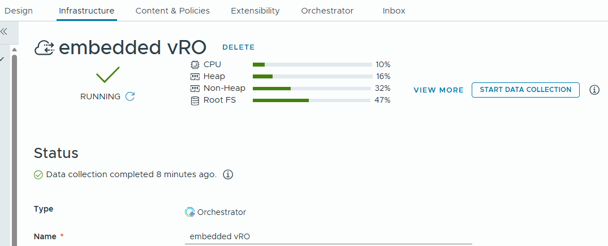
Task: Click the Non-Heap memory icon
Action: coord(195,89)
